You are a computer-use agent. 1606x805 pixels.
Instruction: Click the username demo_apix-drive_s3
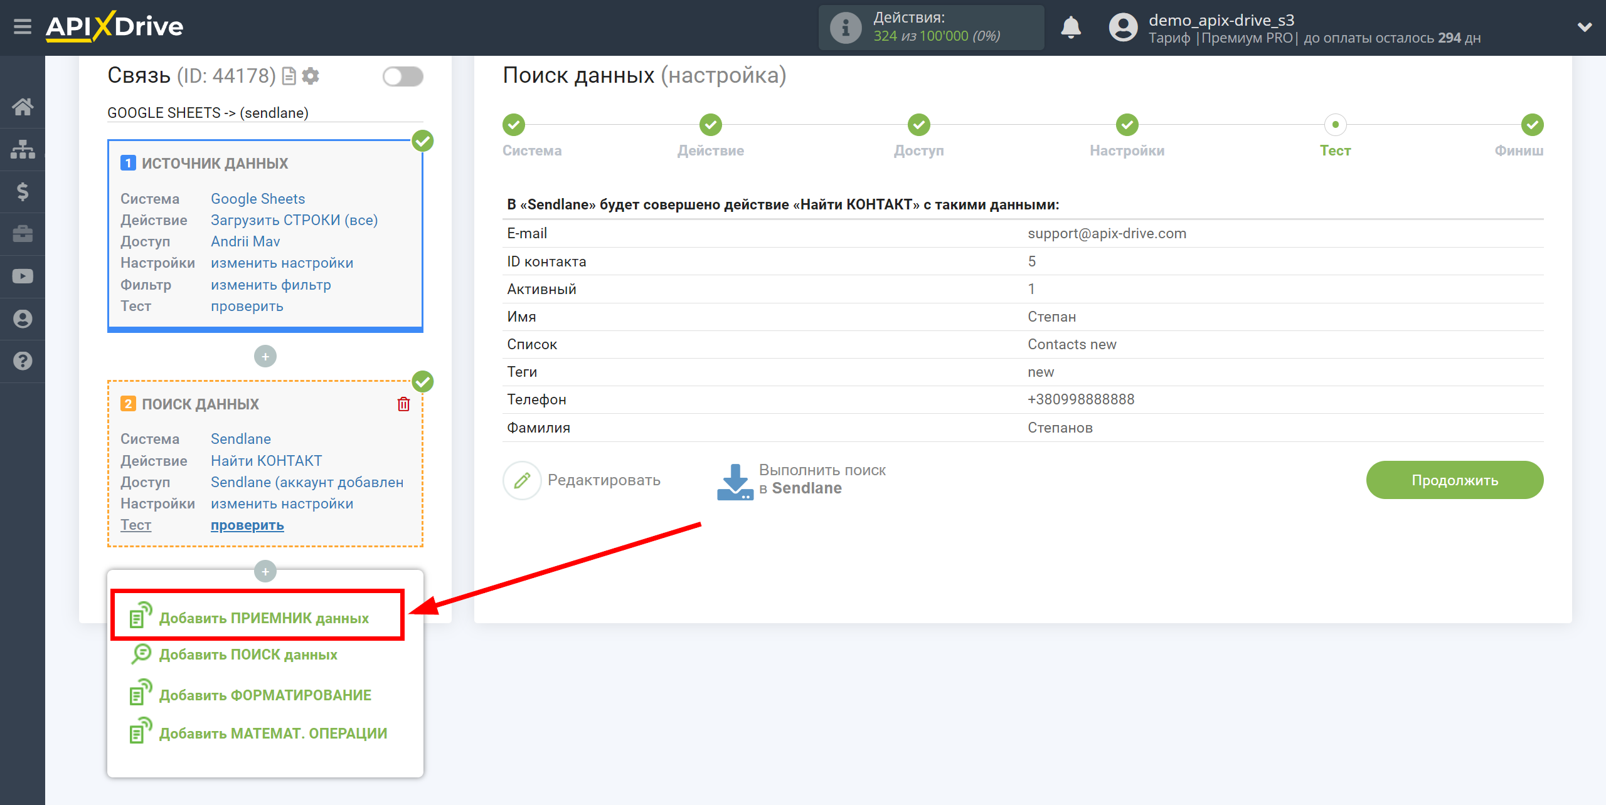pyautogui.click(x=1221, y=20)
